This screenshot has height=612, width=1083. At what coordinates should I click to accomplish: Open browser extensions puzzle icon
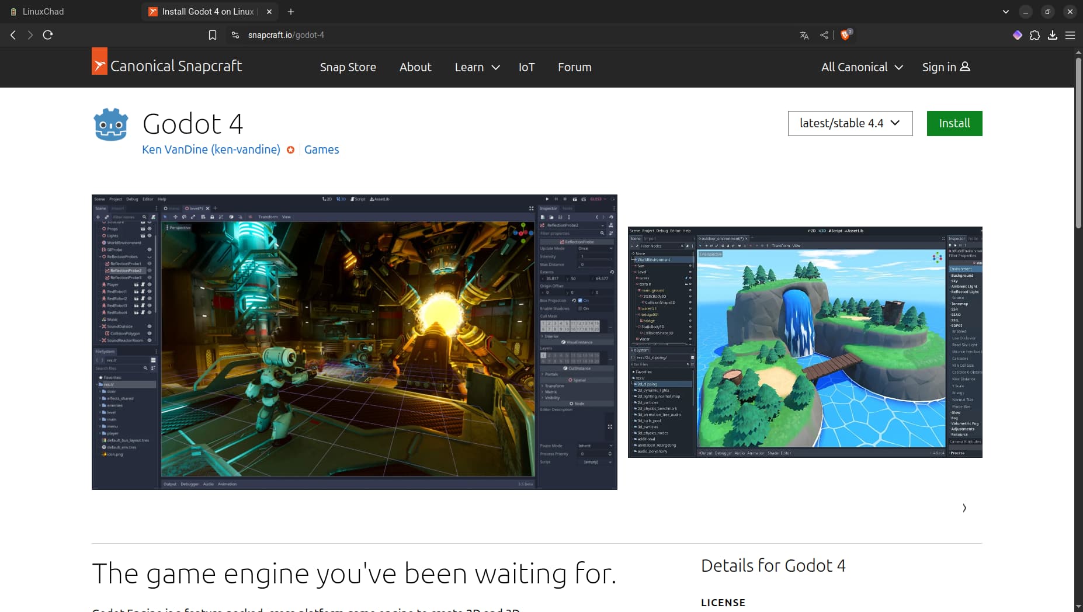point(1035,35)
